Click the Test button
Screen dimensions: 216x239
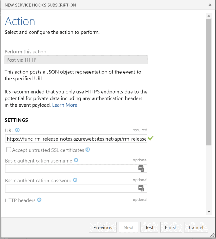pyautogui.click(x=149, y=227)
